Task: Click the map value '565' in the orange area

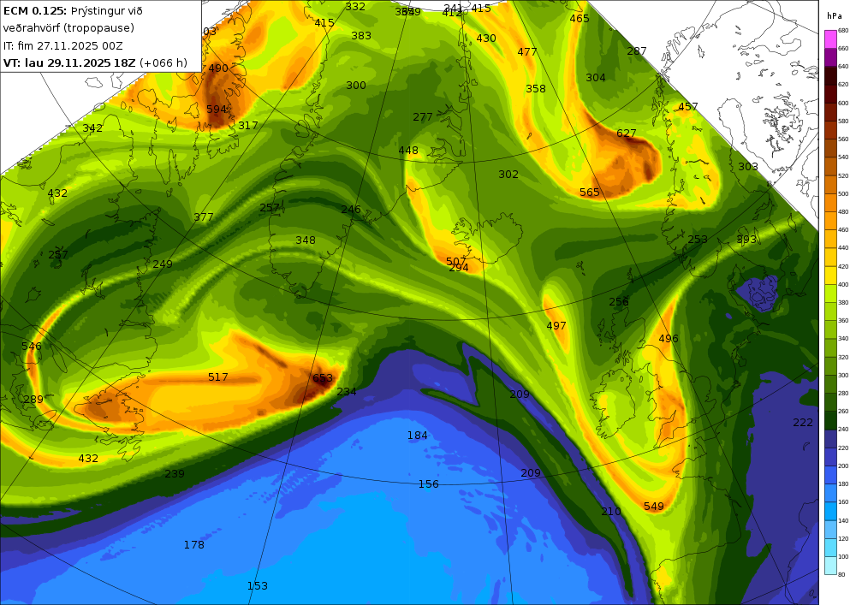Action: click(590, 192)
